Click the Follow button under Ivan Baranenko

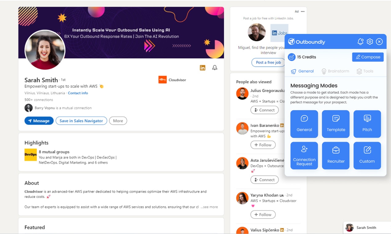[x=263, y=145]
